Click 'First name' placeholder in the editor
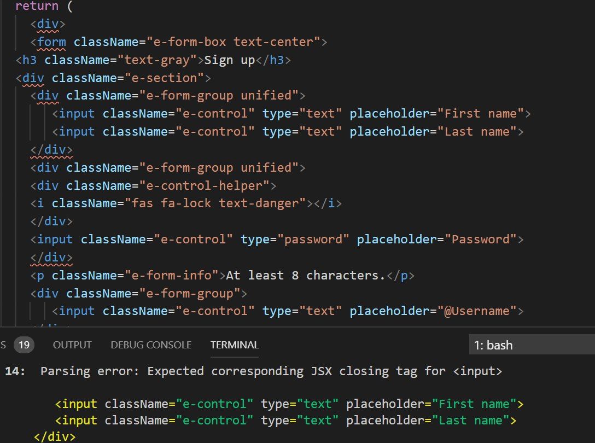 coord(481,114)
